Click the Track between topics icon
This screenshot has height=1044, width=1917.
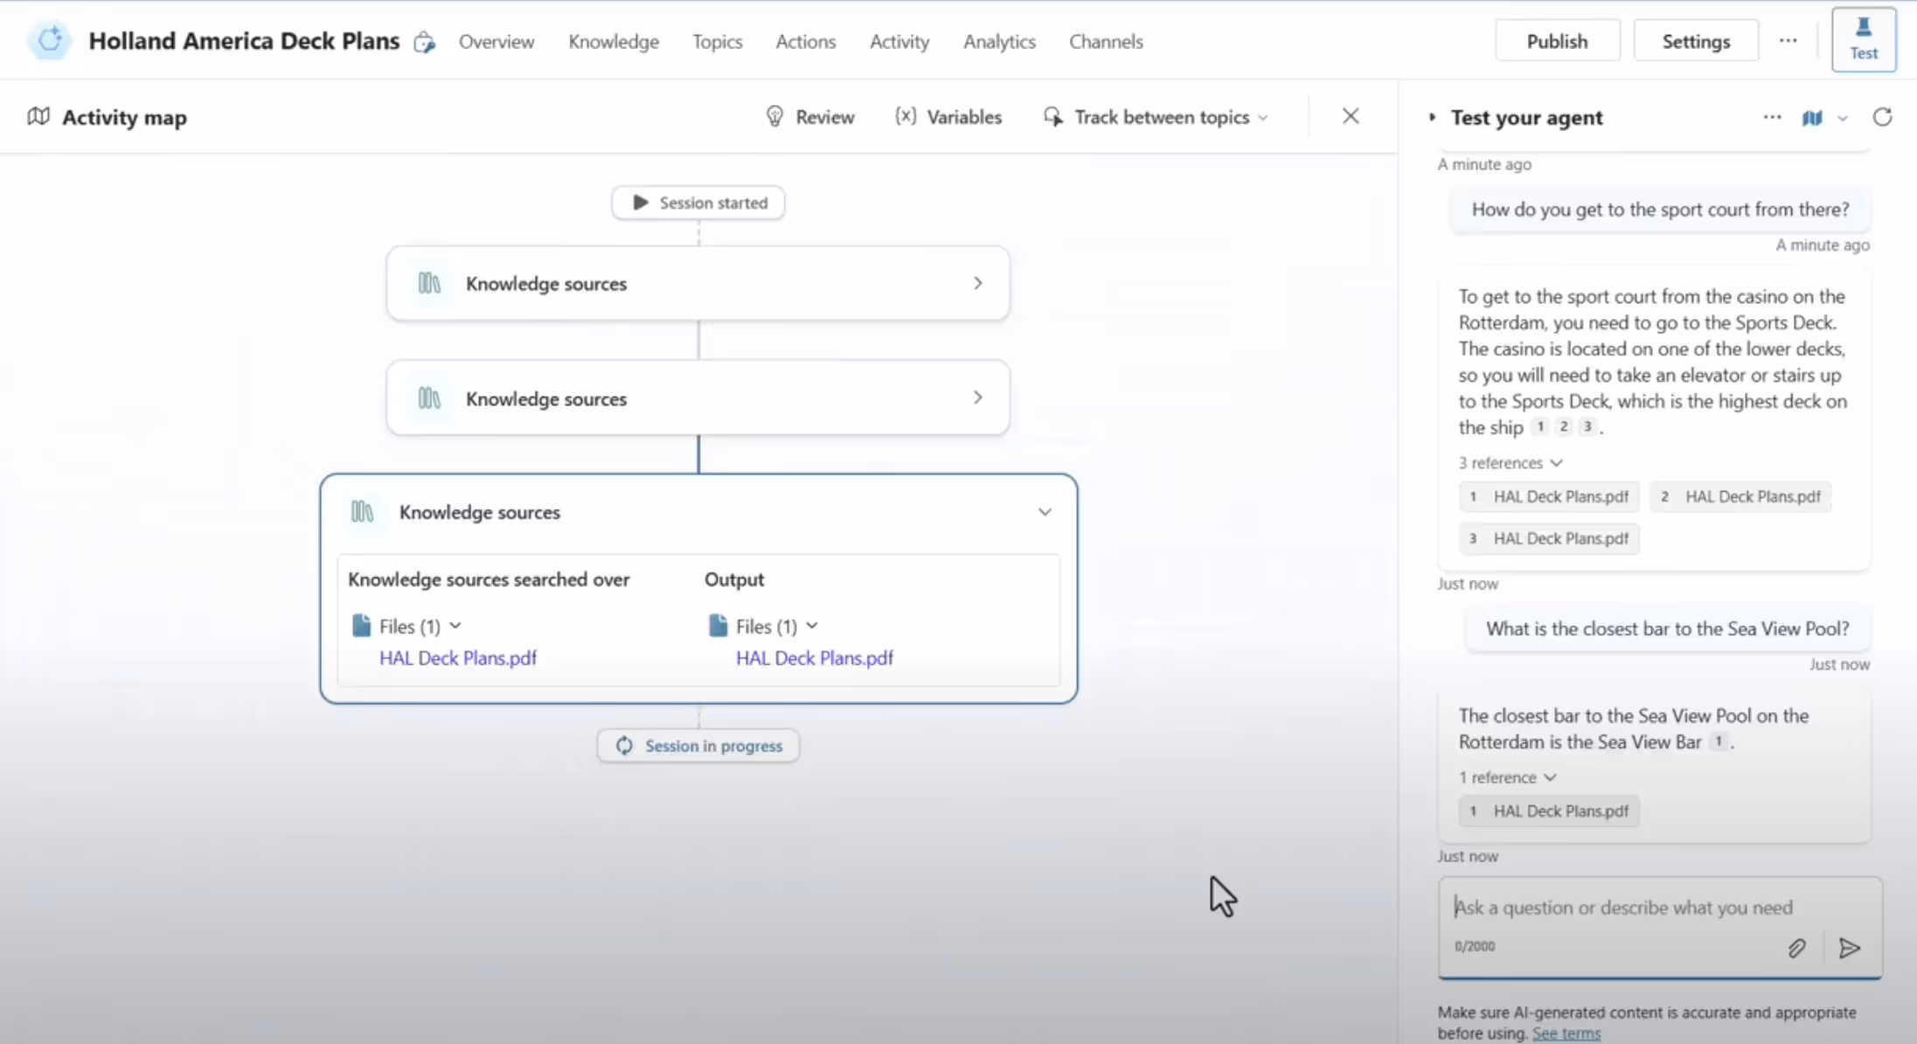pyautogui.click(x=1053, y=116)
